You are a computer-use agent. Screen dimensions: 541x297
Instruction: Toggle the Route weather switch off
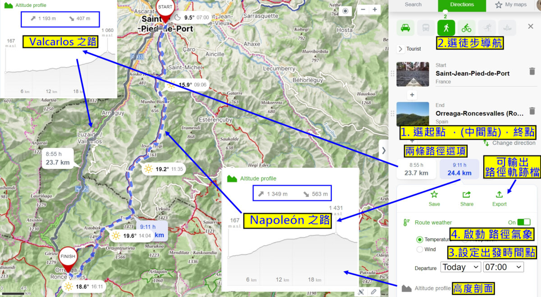coord(524,222)
